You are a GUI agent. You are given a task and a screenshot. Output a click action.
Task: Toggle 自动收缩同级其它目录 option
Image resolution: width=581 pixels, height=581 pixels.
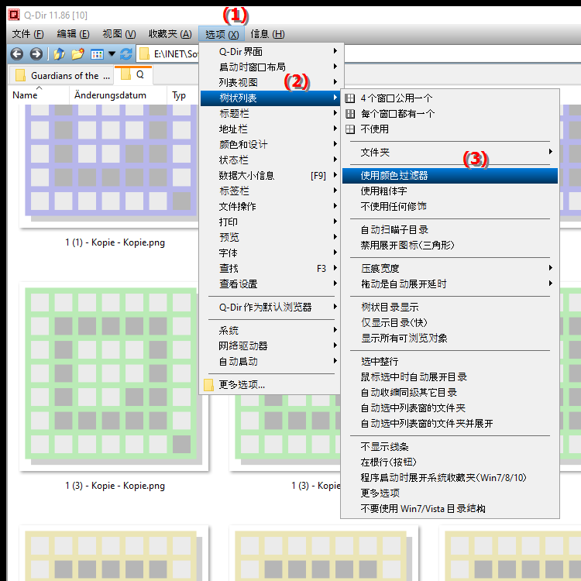click(x=449, y=393)
